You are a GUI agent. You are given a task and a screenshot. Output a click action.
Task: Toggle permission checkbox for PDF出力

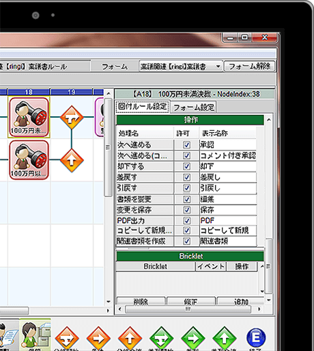(187, 220)
